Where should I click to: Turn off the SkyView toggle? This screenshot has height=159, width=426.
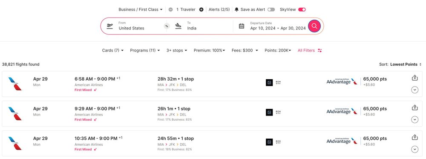pyautogui.click(x=302, y=9)
